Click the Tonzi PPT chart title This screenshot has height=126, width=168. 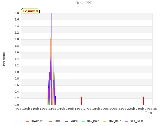coord(84,3)
